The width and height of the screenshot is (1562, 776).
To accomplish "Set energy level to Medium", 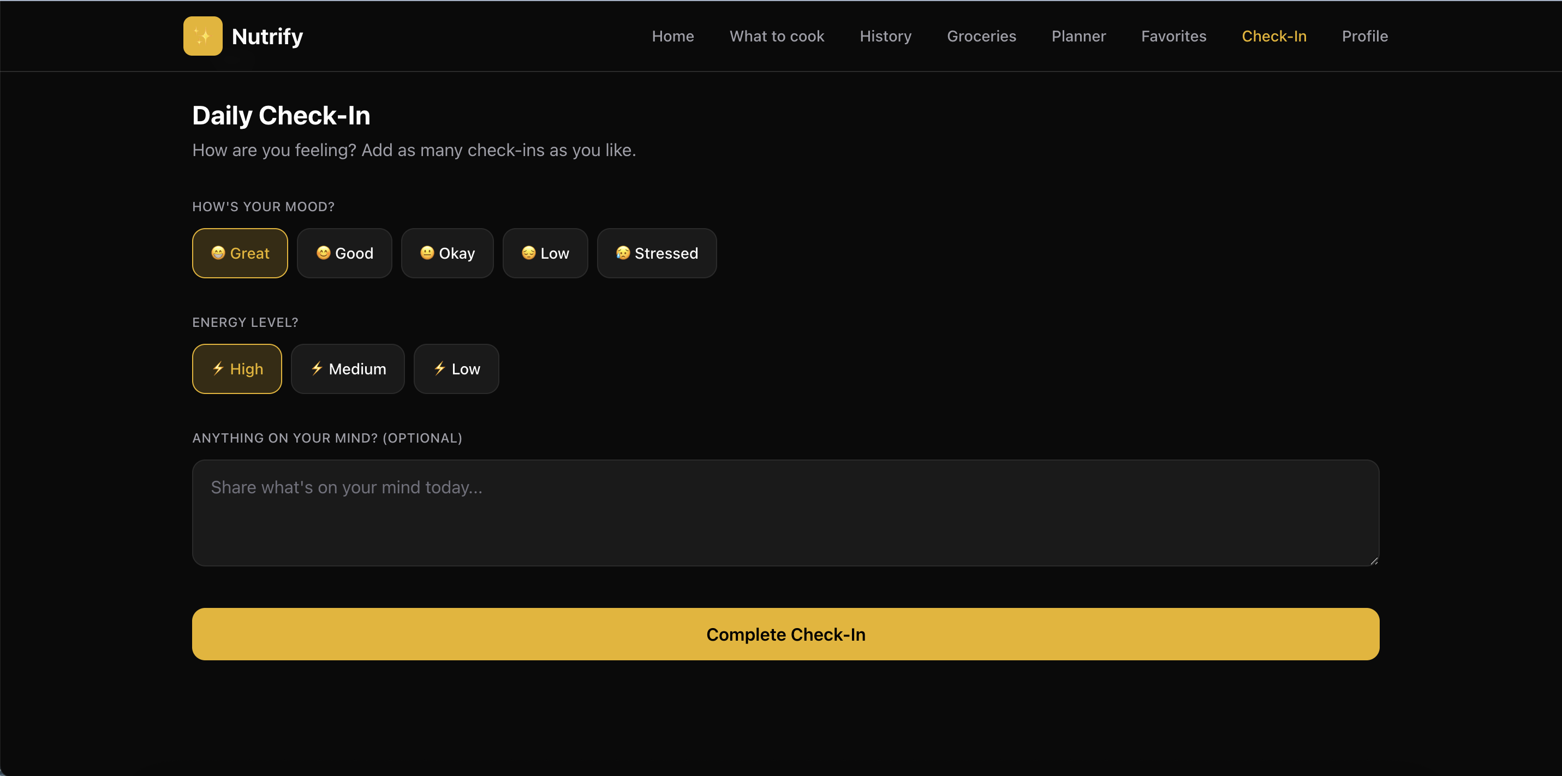I will [348, 368].
